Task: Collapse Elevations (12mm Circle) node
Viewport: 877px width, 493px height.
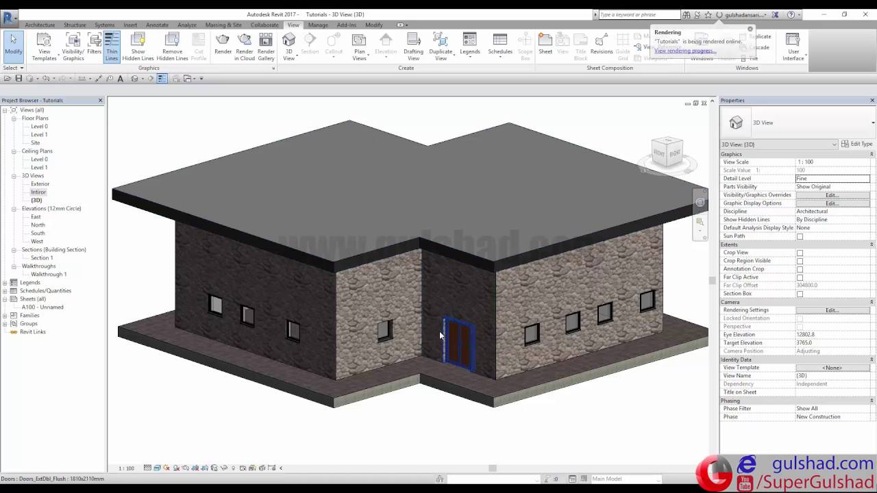Action: coord(14,209)
